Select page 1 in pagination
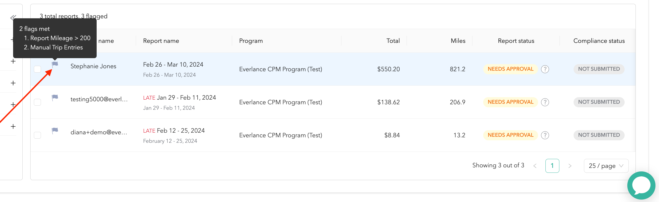 (x=552, y=166)
